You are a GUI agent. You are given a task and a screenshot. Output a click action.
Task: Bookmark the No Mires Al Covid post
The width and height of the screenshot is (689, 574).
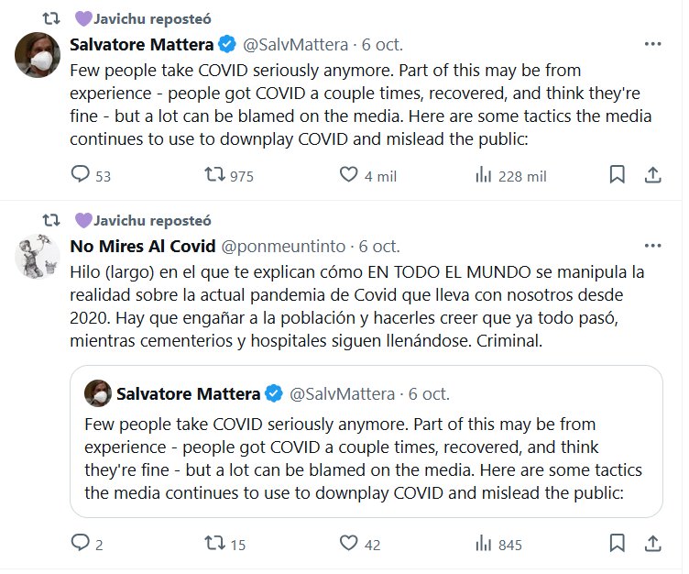(618, 544)
